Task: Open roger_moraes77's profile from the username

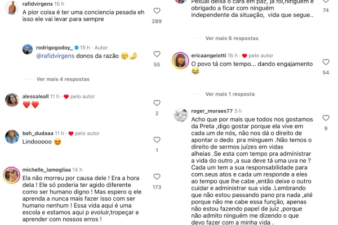Action: point(212,111)
